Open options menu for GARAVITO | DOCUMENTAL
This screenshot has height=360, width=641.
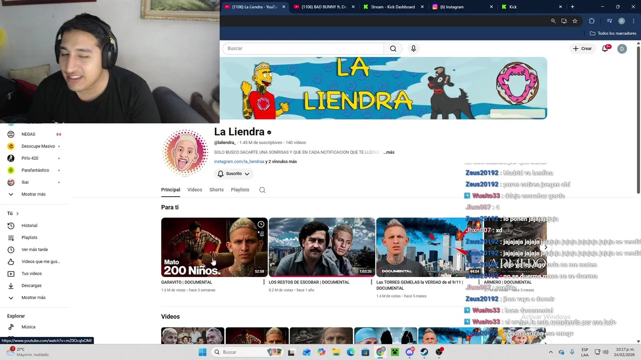[264, 282]
